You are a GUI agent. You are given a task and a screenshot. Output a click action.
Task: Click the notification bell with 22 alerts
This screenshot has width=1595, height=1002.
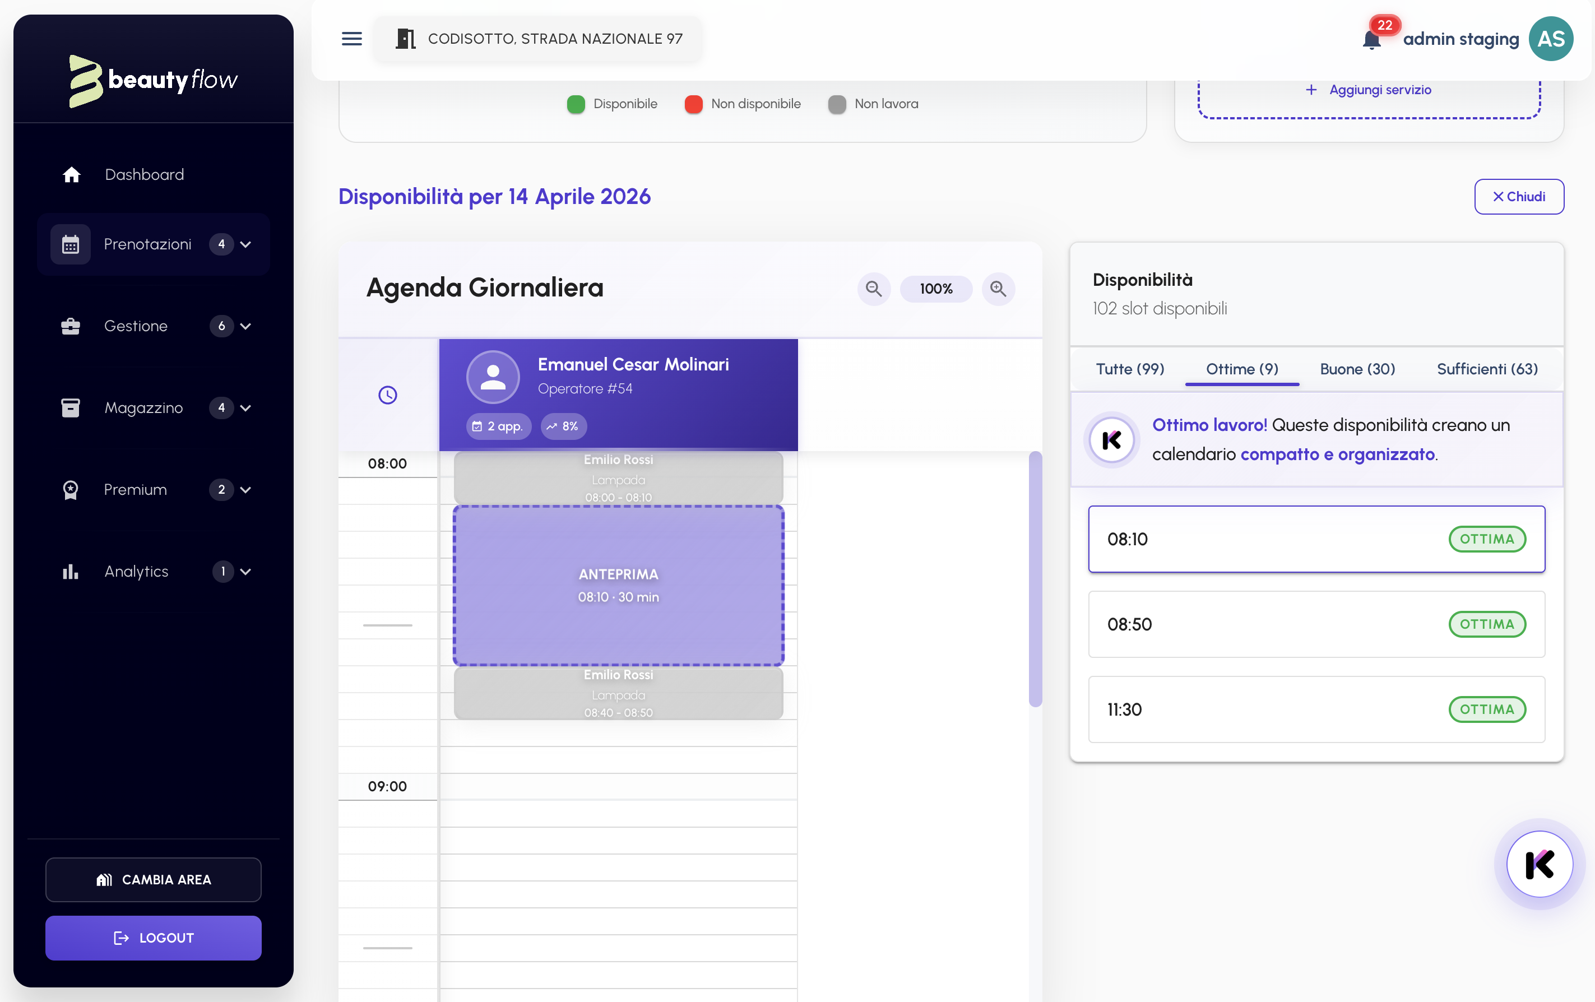pyautogui.click(x=1371, y=40)
